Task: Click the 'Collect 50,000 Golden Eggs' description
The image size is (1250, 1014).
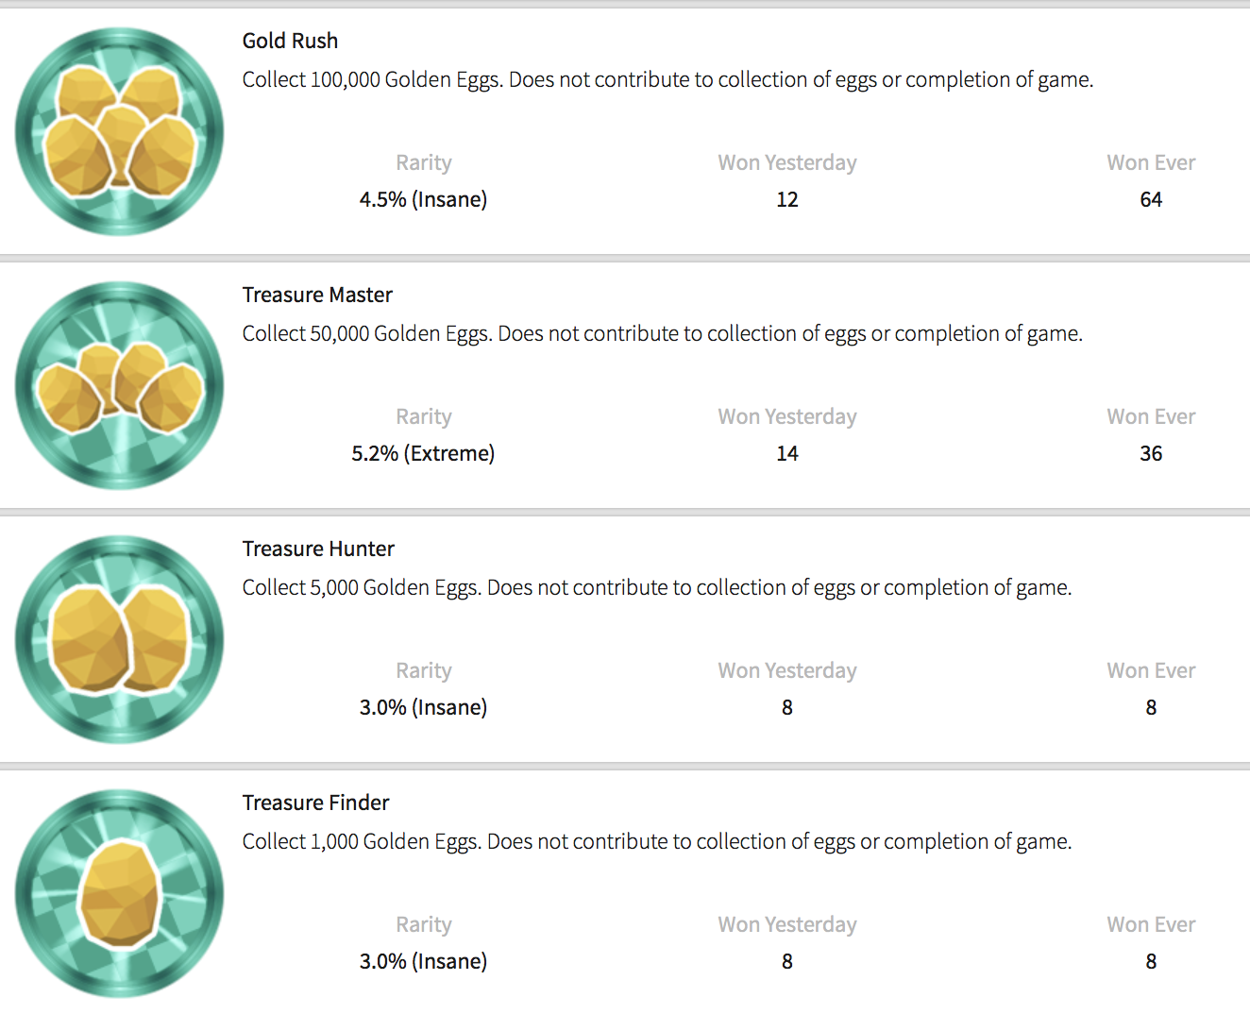Action: tap(662, 333)
